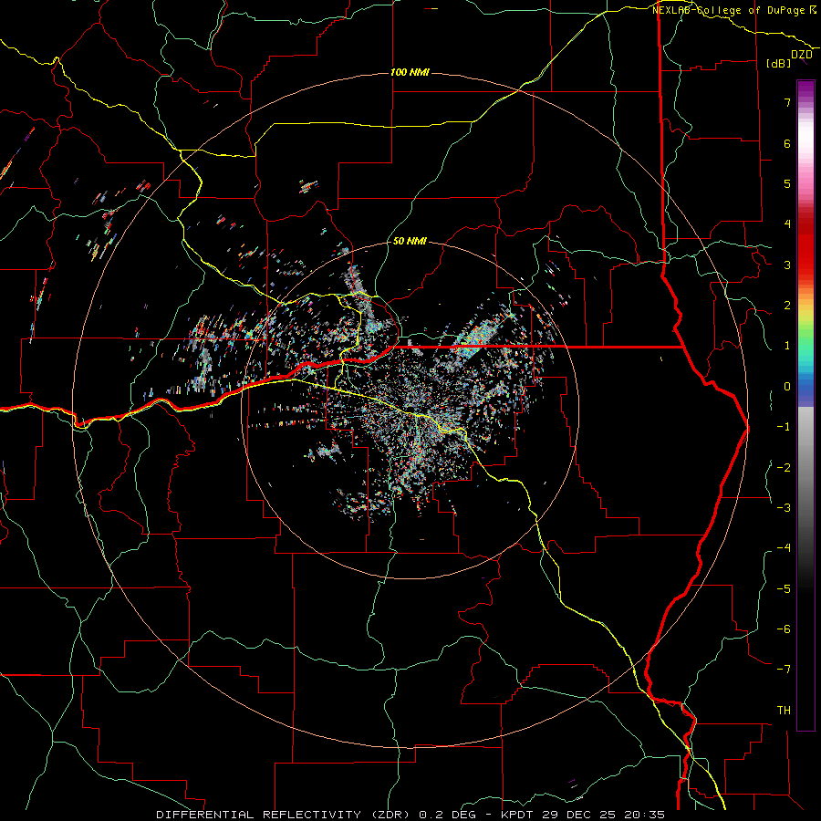Click the 'TH' threshold label on scale
The width and height of the screenshot is (821, 821).
pyautogui.click(x=784, y=711)
